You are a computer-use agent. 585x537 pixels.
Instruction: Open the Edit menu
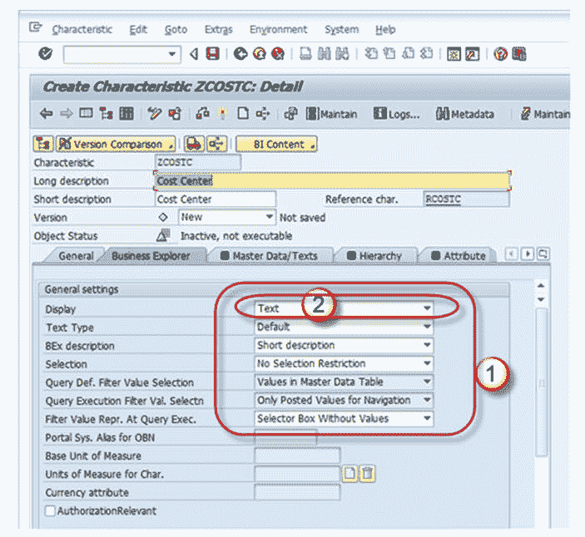(x=138, y=29)
